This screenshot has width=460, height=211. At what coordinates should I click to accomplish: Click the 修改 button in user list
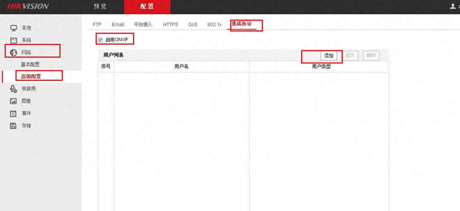tap(350, 55)
